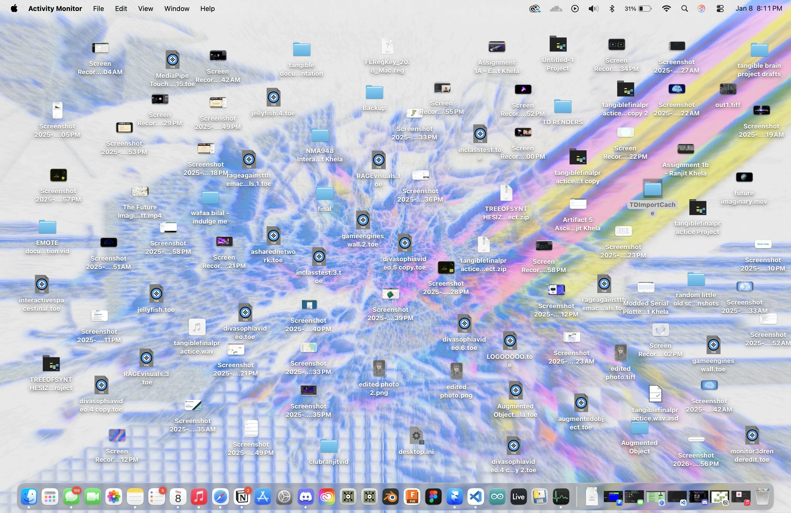Click the volume icon in menu bar

(593, 9)
